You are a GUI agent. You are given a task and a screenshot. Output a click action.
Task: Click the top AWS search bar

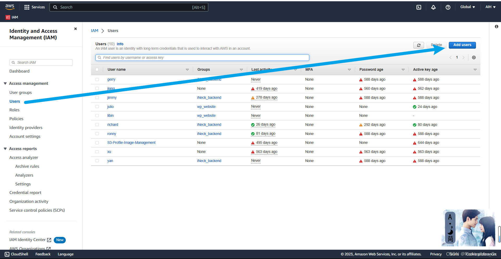pyautogui.click(x=129, y=7)
